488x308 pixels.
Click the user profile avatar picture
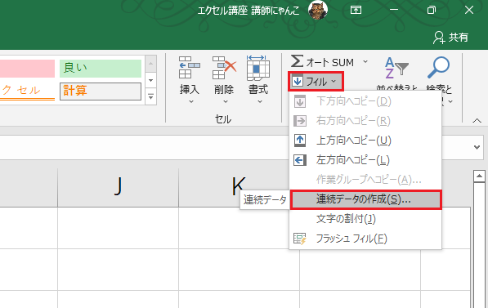pyautogui.click(x=318, y=10)
